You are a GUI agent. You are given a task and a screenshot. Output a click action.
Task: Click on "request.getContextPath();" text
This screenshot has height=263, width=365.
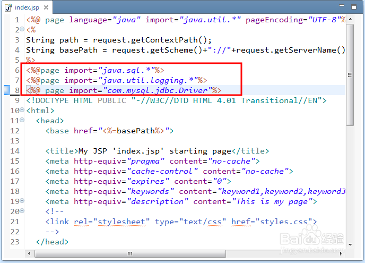coord(152,40)
